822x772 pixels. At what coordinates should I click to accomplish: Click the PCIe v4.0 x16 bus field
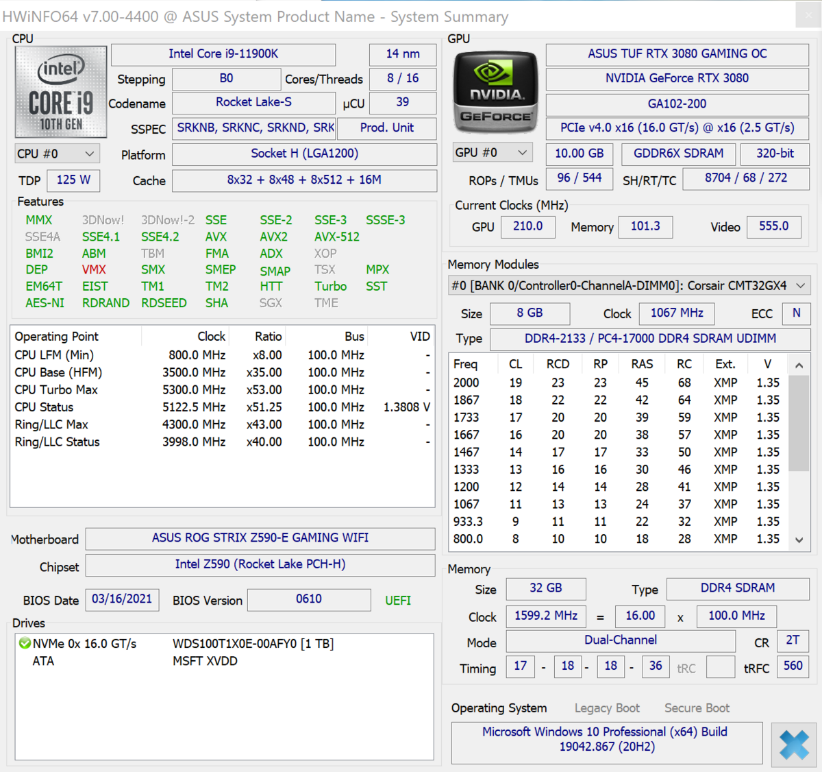[677, 128]
